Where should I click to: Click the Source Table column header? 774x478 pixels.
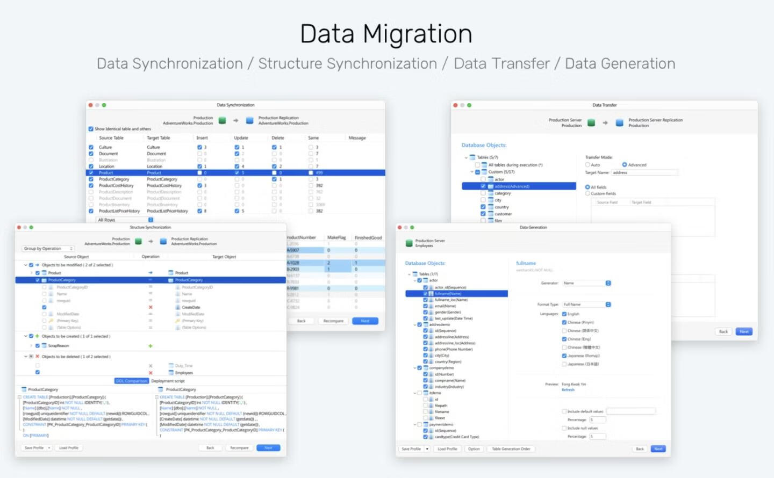click(x=111, y=138)
